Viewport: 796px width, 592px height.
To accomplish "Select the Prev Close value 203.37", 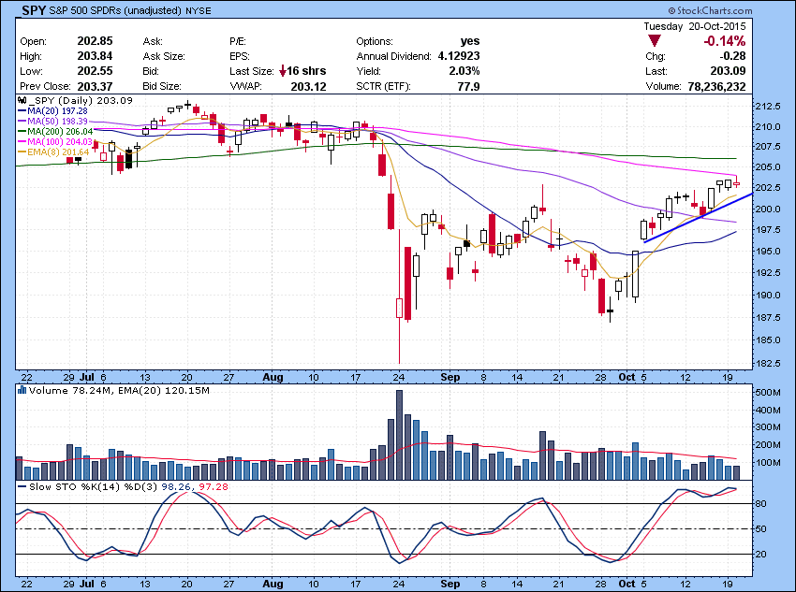I will click(95, 86).
